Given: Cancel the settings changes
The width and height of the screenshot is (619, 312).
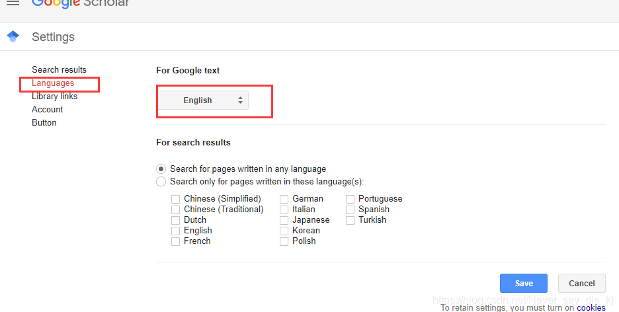Looking at the screenshot, I should [581, 283].
